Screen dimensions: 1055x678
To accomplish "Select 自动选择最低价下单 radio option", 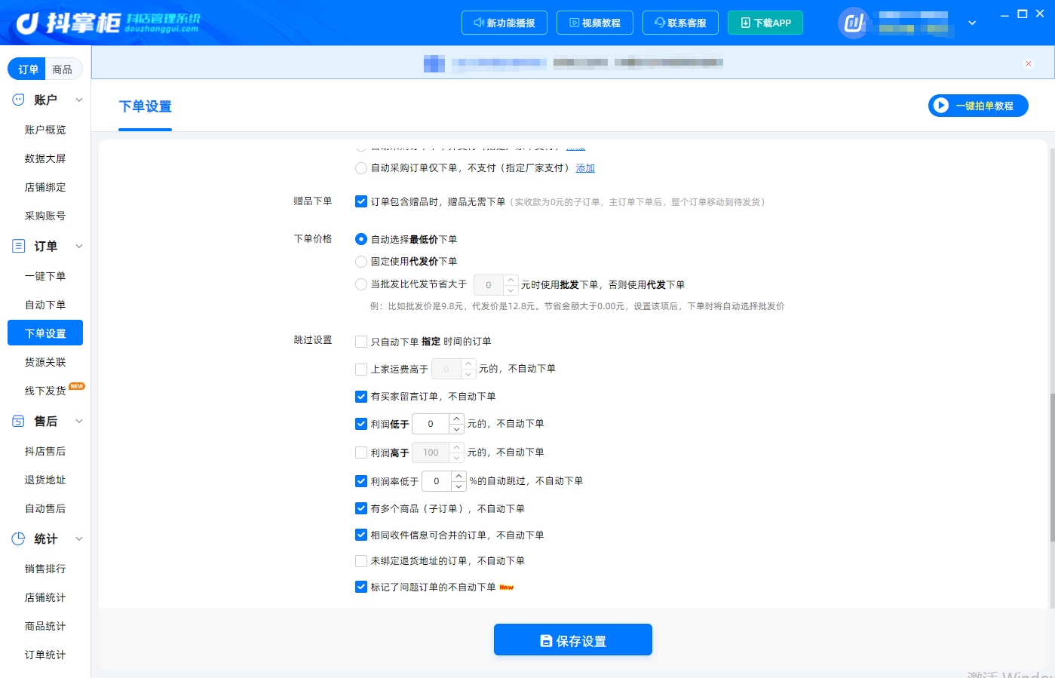I will (361, 239).
